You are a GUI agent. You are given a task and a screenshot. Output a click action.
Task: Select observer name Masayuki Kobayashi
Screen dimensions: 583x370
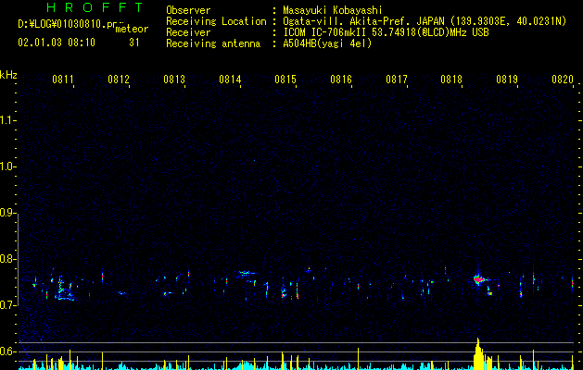tap(333, 10)
